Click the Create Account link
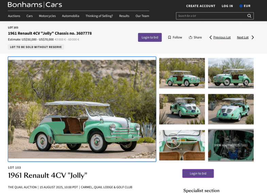 click(x=201, y=6)
